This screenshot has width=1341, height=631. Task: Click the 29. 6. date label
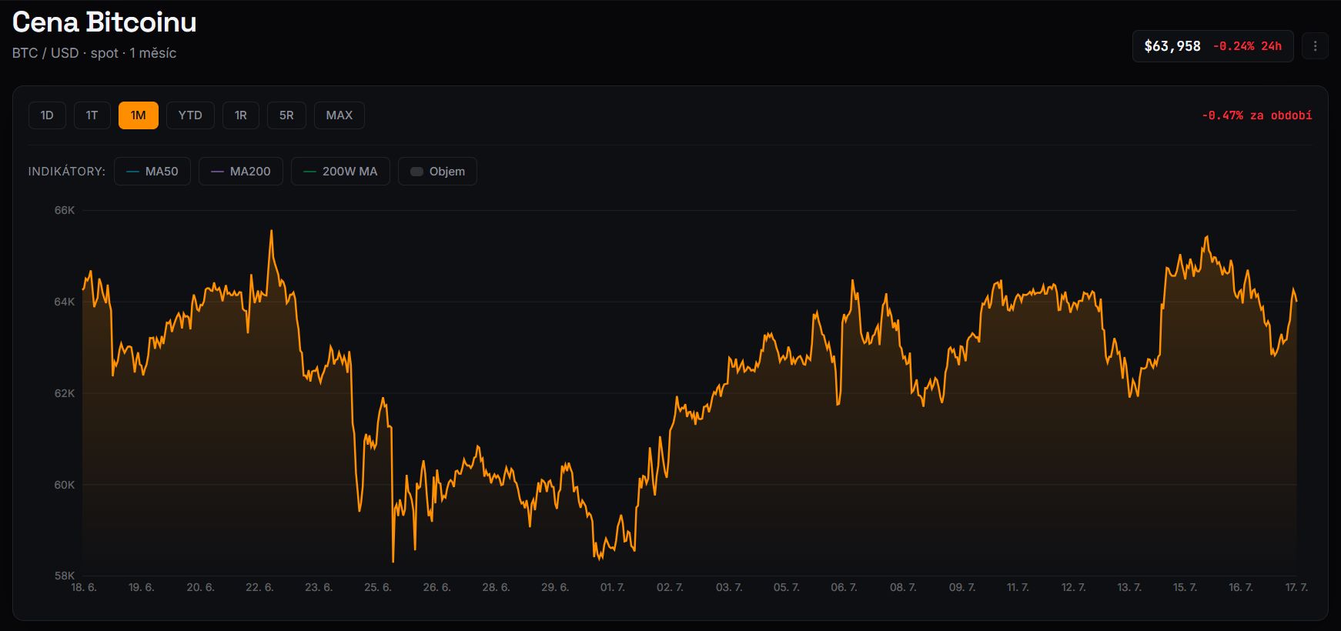[x=555, y=587]
